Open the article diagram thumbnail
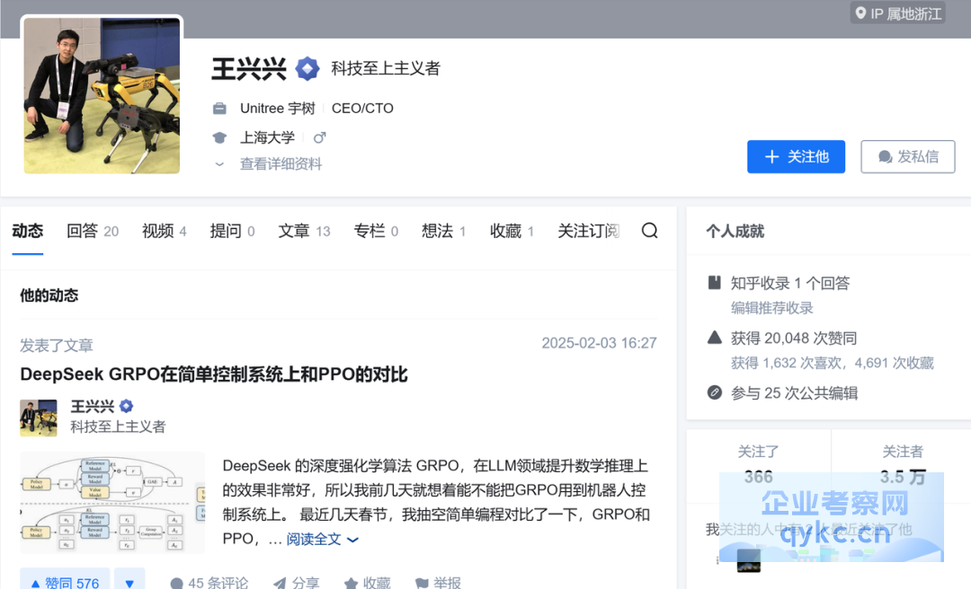The image size is (971, 589). (112, 502)
